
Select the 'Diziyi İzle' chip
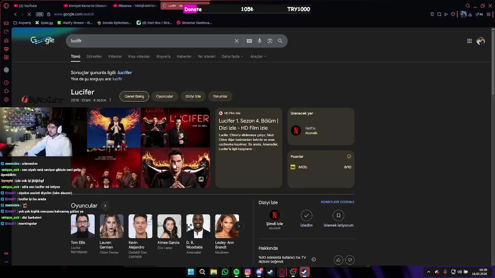(193, 97)
